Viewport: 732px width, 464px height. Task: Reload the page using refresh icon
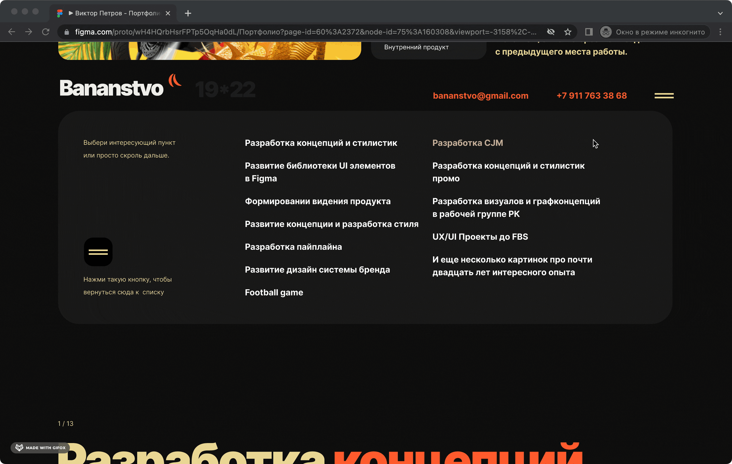coord(46,32)
